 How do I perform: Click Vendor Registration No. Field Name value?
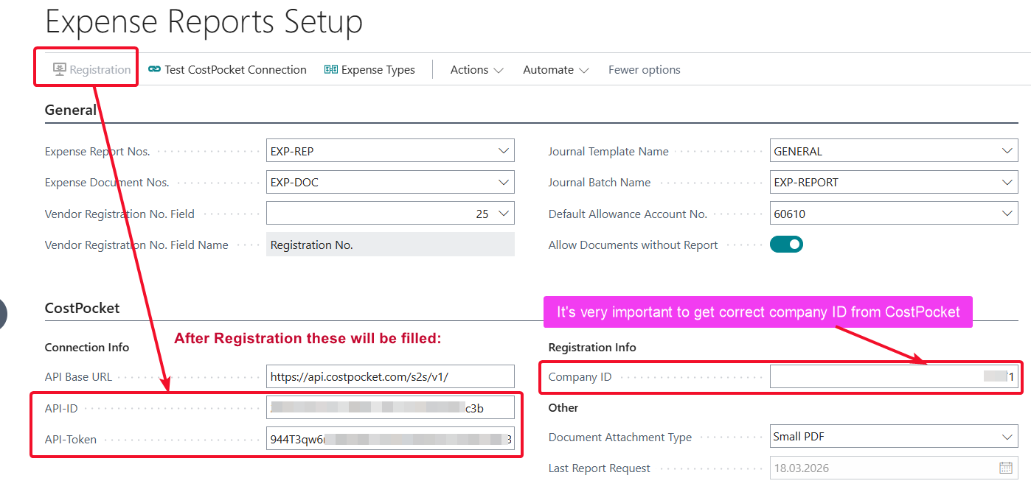(x=390, y=245)
